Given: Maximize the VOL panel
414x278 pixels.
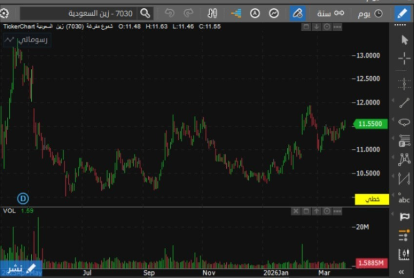Looking at the screenshot, I should tap(306, 211).
